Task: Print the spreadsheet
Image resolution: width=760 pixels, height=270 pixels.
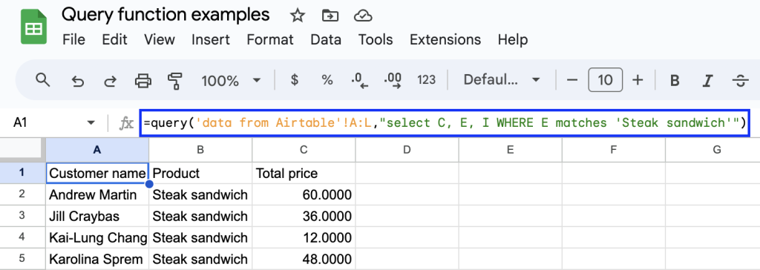Action: coord(143,80)
